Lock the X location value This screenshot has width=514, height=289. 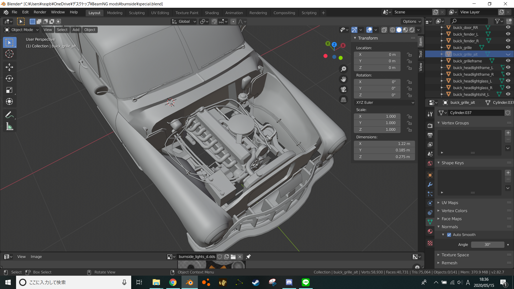coord(409,55)
